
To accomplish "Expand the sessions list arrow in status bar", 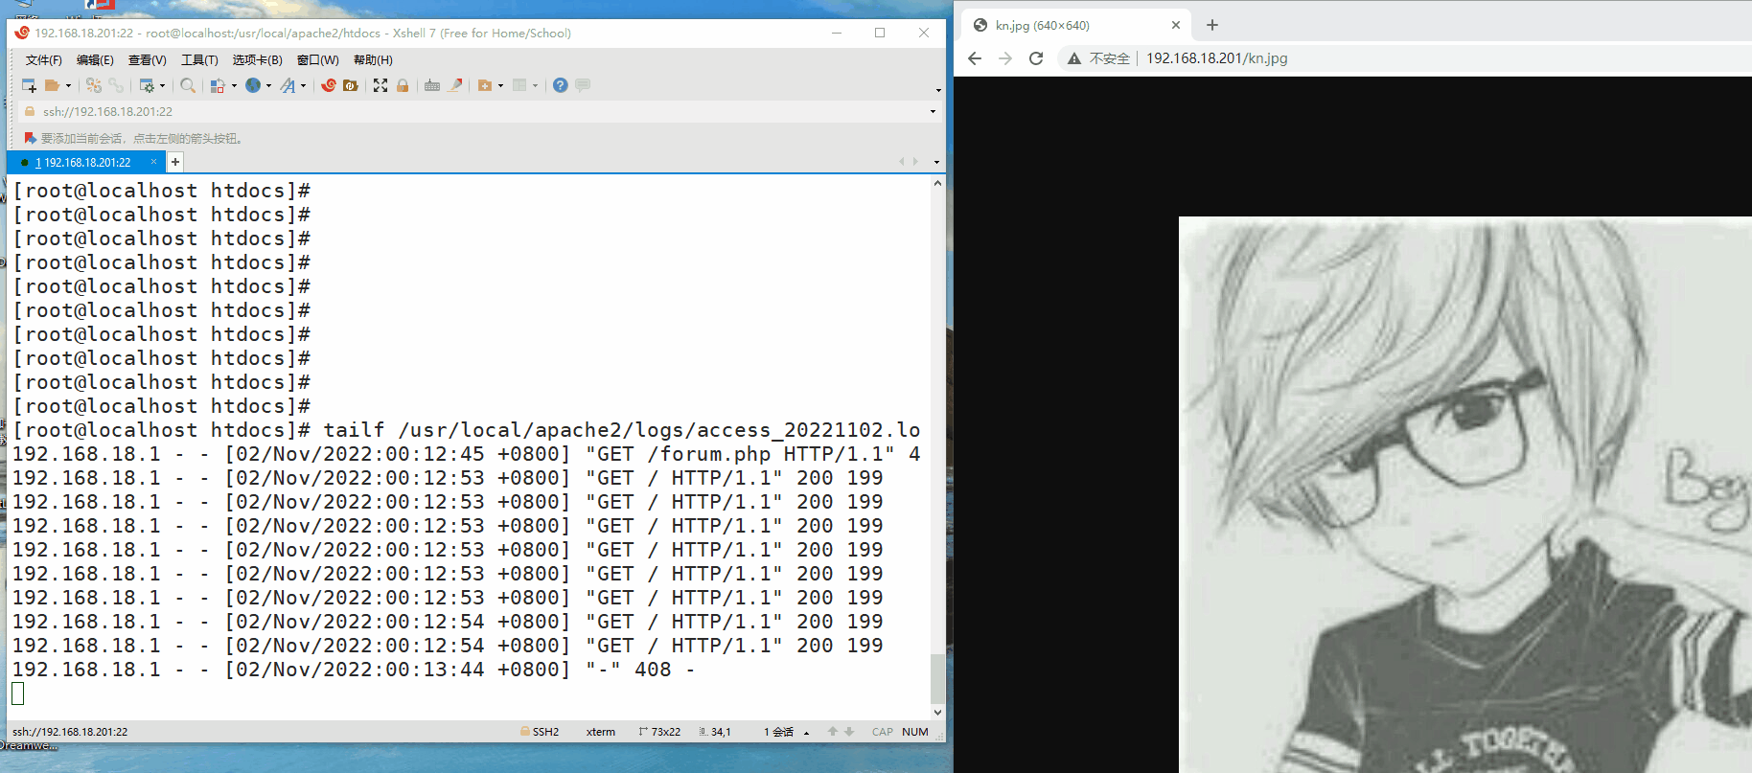I will (x=806, y=733).
